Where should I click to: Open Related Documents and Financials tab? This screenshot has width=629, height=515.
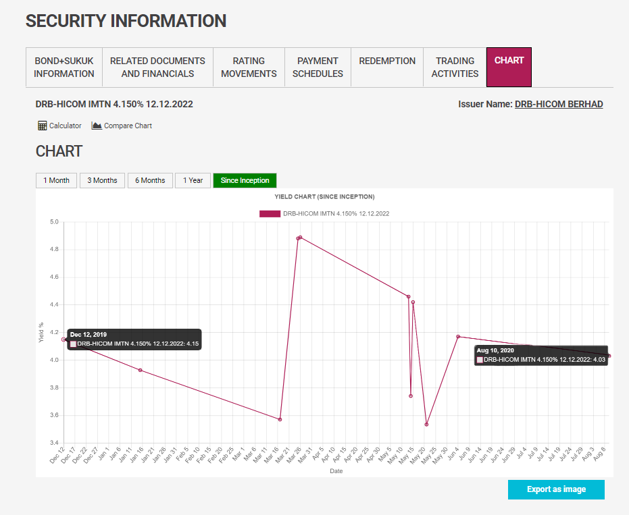click(x=157, y=67)
